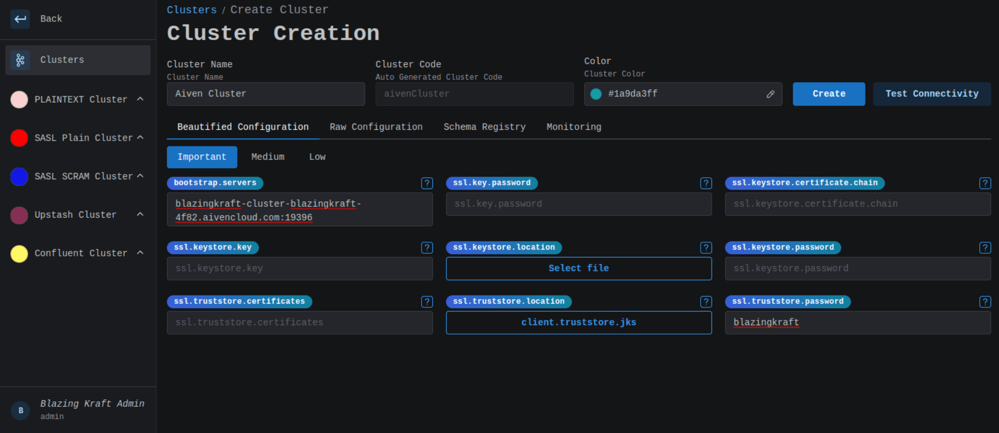999x433 pixels.
Task: Expand the SASL SCRAM Cluster chevron
Action: pos(140,176)
